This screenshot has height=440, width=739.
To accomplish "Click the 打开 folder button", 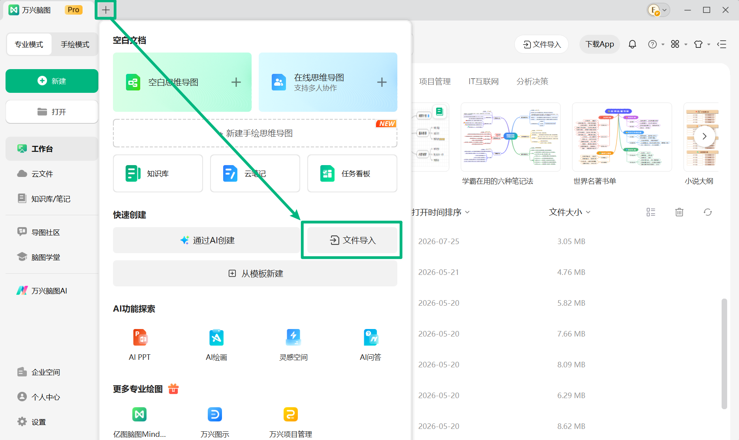I will tap(52, 112).
